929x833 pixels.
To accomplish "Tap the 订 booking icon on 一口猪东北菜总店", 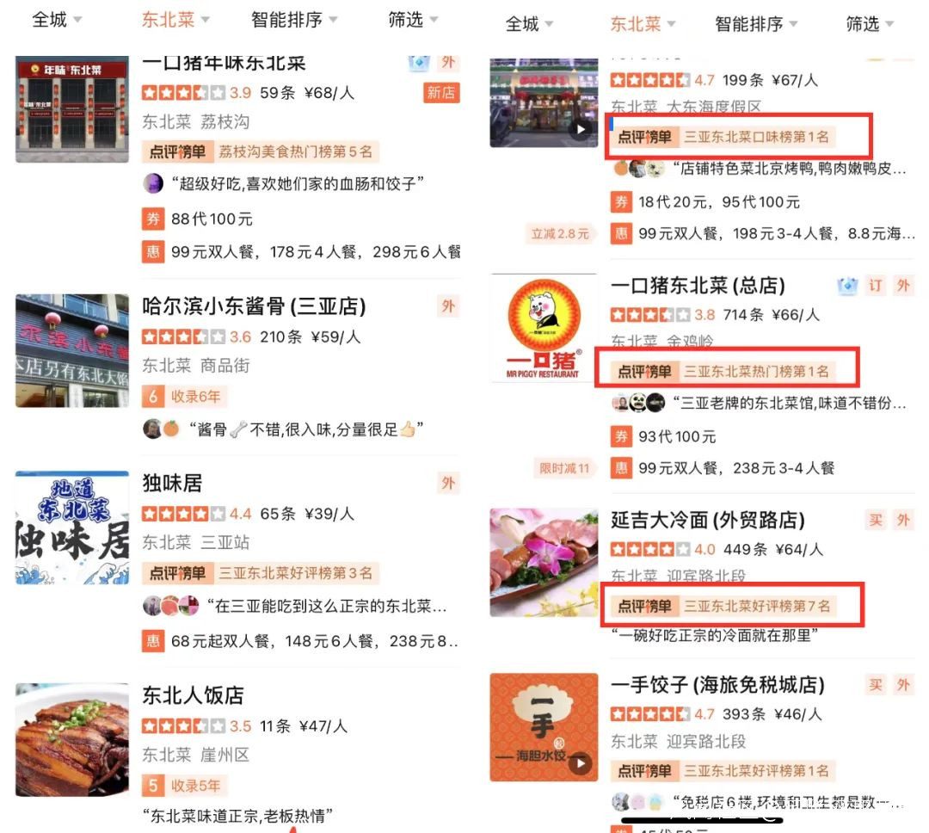I will tap(876, 285).
